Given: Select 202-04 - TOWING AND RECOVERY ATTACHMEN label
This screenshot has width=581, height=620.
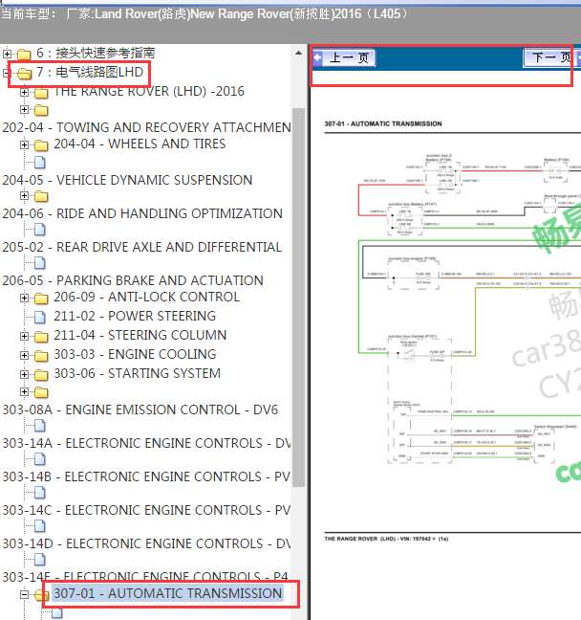Looking at the screenshot, I should coord(146,127).
